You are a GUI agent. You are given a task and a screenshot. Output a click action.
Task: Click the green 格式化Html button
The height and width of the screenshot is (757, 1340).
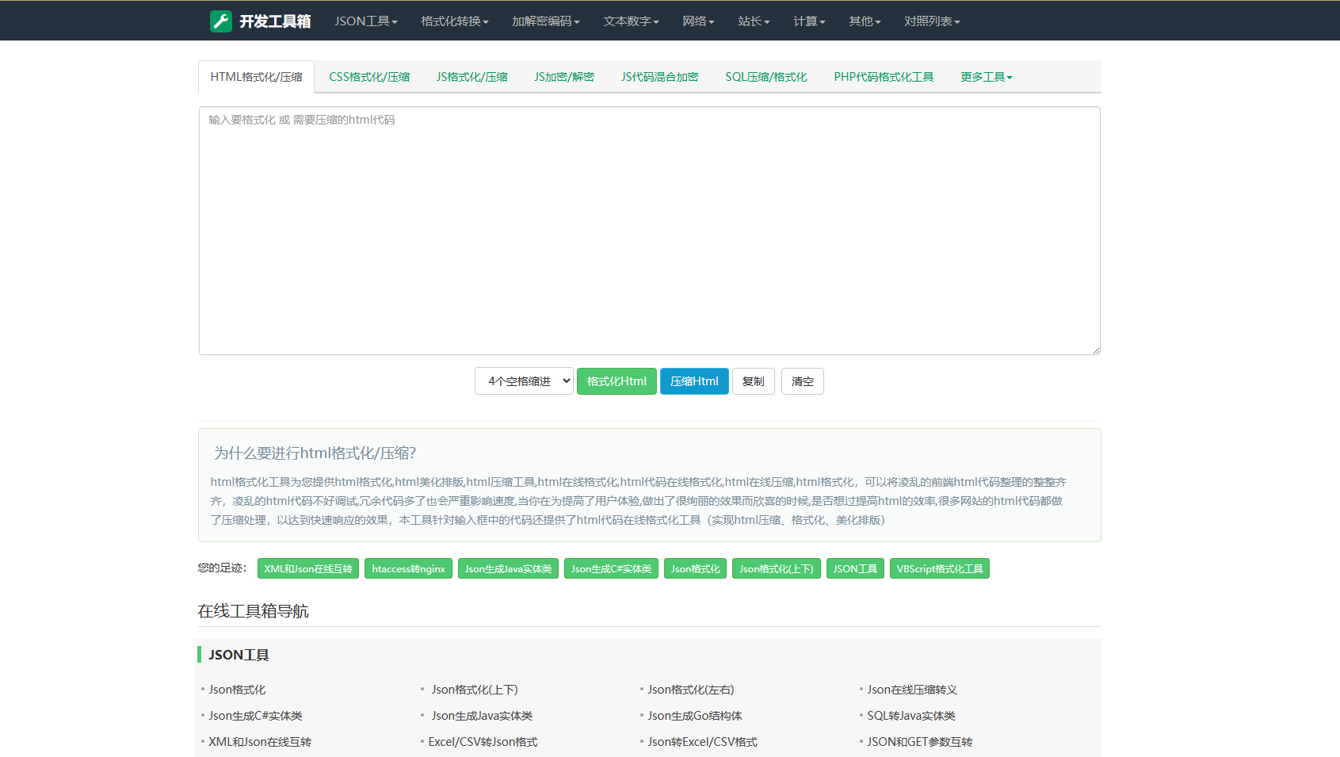[617, 381]
